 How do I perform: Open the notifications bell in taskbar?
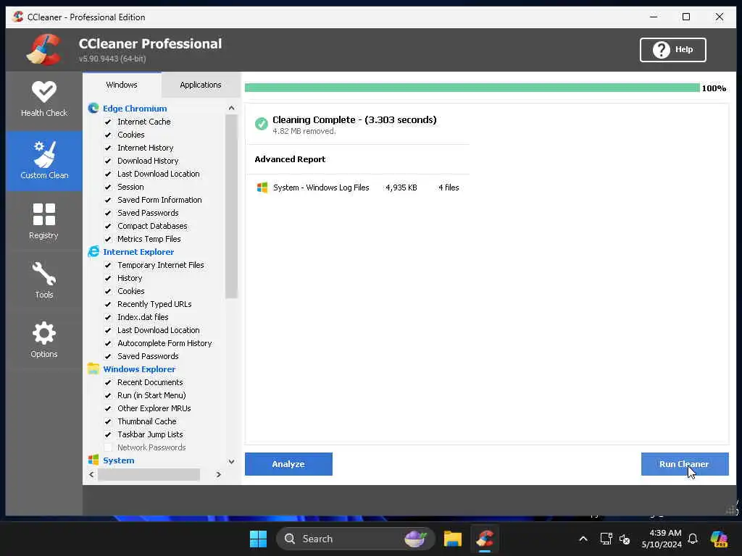[693, 539]
